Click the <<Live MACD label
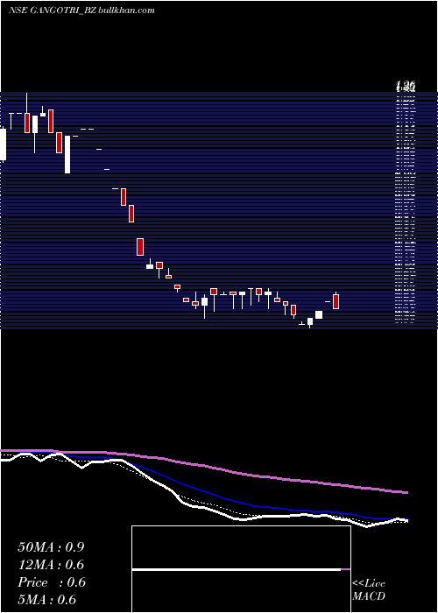Image resolution: width=438 pixels, height=613 pixels. [369, 589]
